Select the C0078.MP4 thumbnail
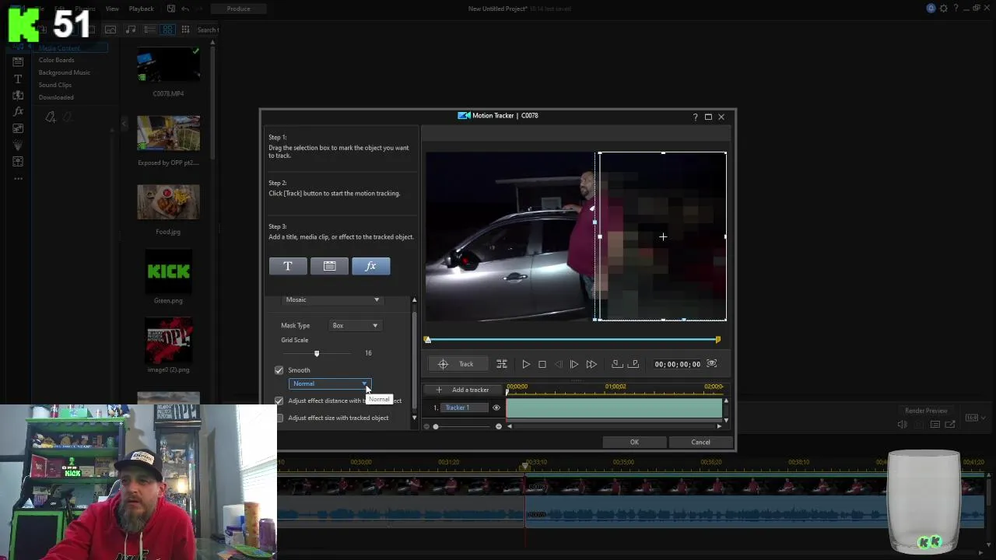996x560 pixels. click(x=168, y=65)
